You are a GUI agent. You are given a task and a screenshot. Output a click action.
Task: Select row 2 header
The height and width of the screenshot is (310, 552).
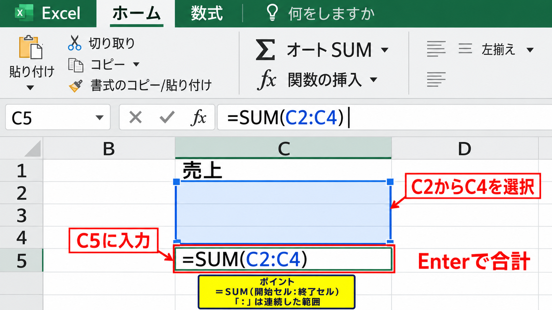(x=21, y=193)
